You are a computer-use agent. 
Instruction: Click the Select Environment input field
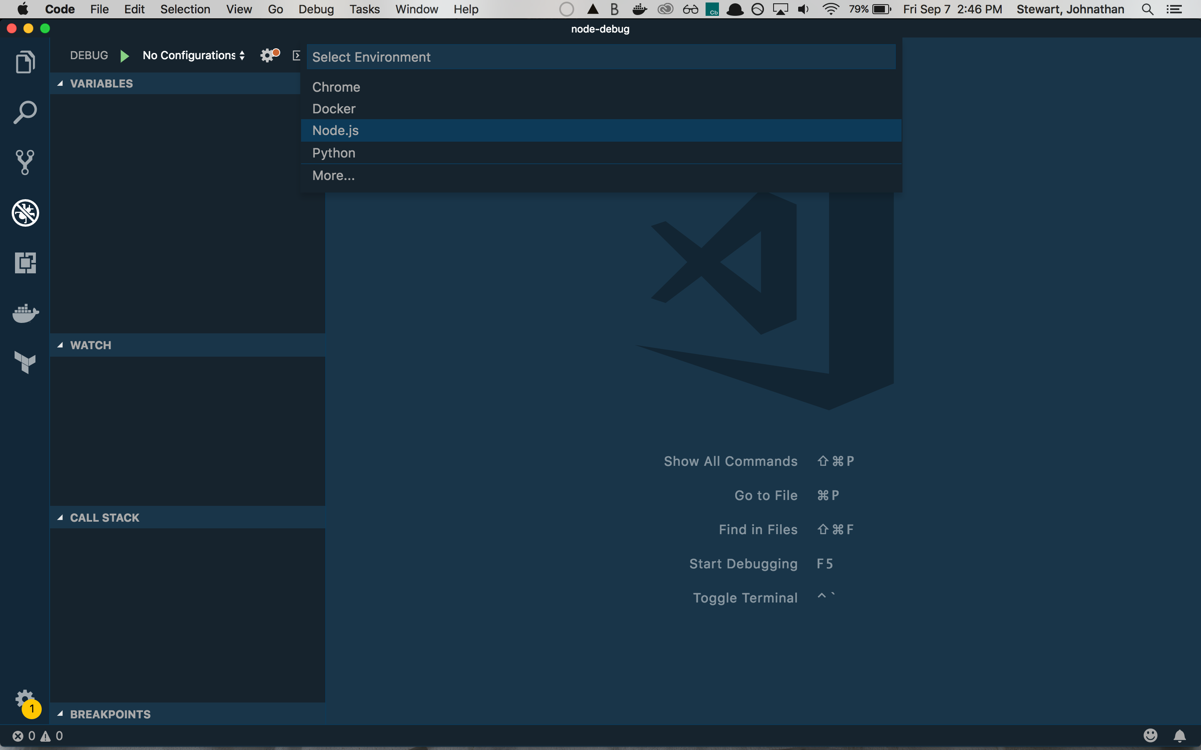click(601, 57)
